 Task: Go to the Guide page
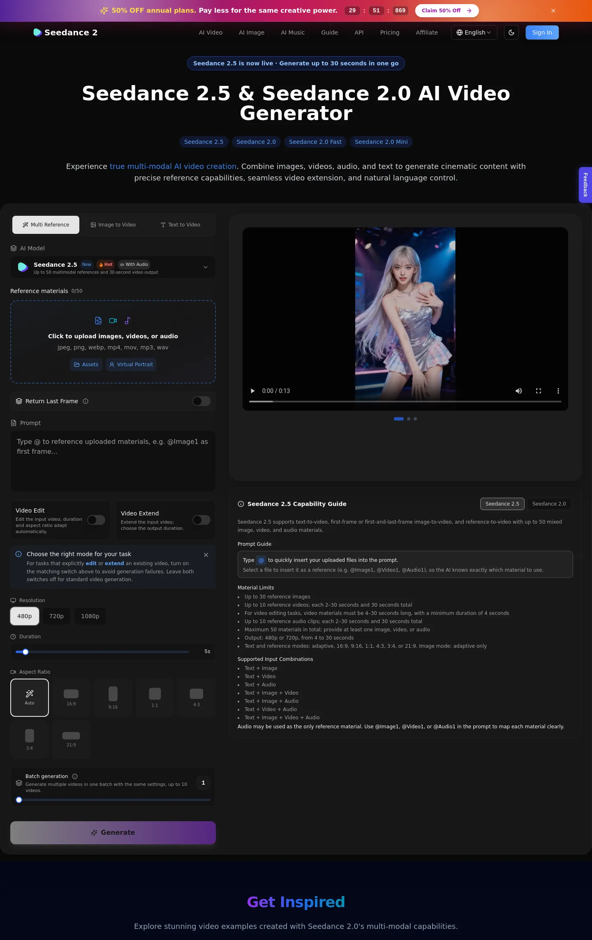[330, 32]
